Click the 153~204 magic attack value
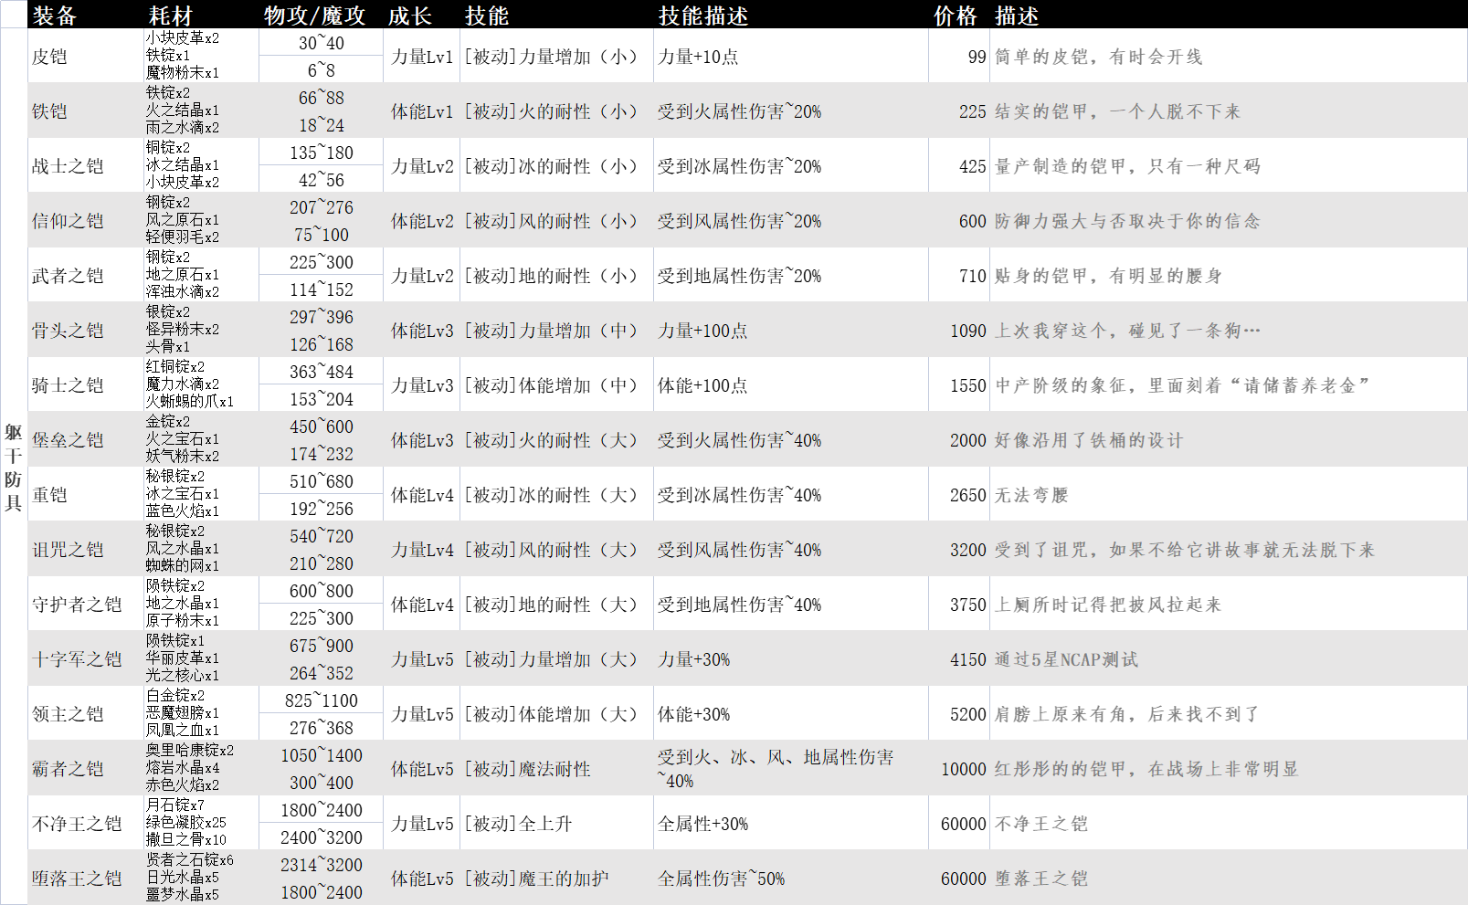This screenshot has height=905, width=1468. (x=322, y=399)
